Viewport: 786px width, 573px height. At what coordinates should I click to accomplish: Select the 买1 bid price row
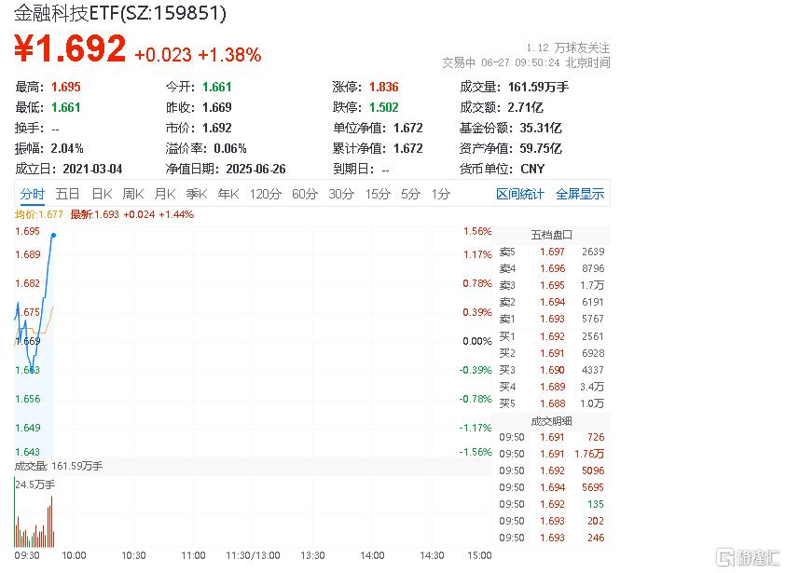coord(550,335)
